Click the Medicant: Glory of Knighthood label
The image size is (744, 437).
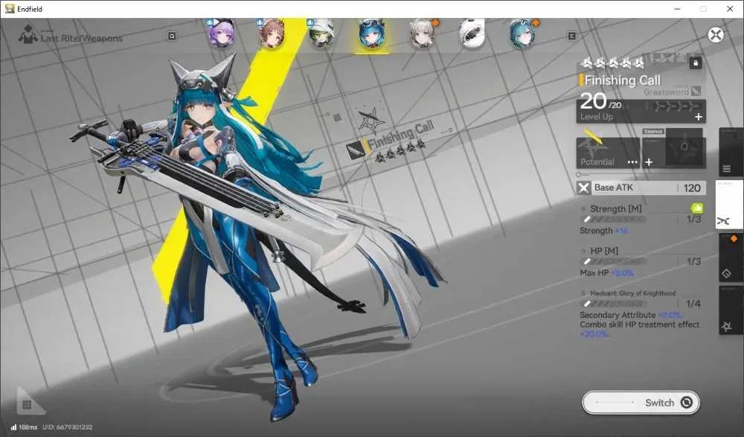[633, 293]
